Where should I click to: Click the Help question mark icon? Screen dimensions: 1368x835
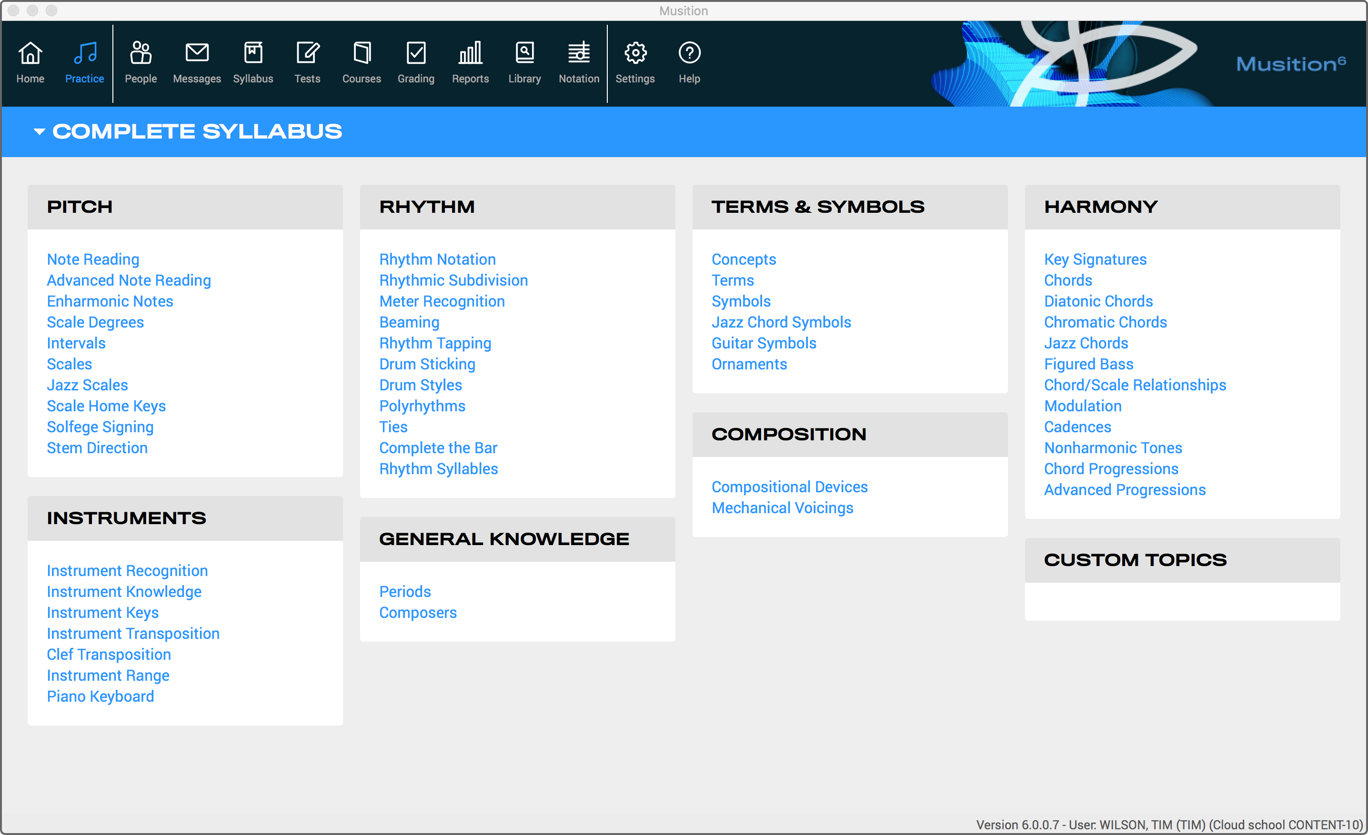point(689,53)
